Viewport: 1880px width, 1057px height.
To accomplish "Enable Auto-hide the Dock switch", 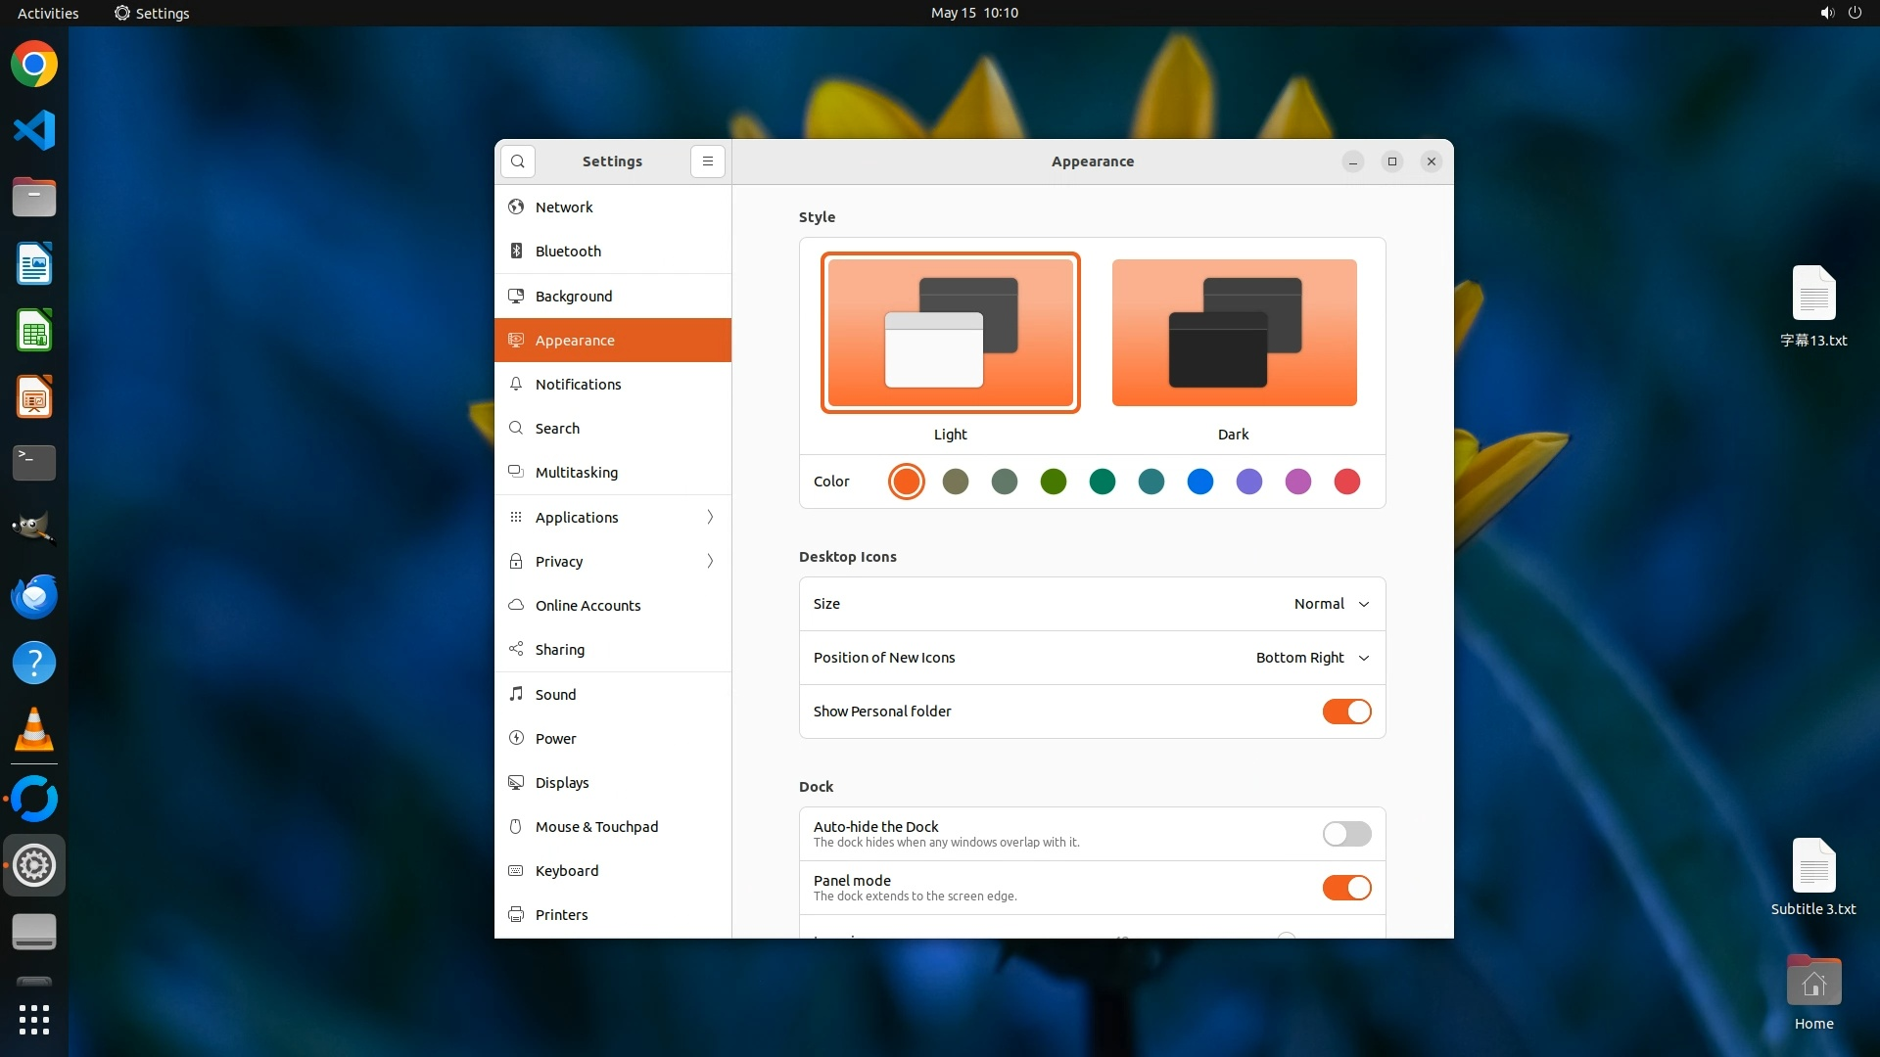I will [1346, 834].
